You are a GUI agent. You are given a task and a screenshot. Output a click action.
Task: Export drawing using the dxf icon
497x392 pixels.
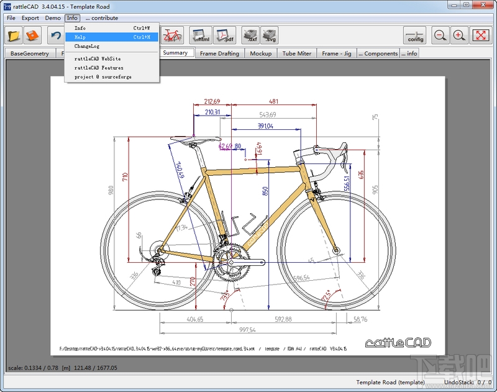pos(250,35)
